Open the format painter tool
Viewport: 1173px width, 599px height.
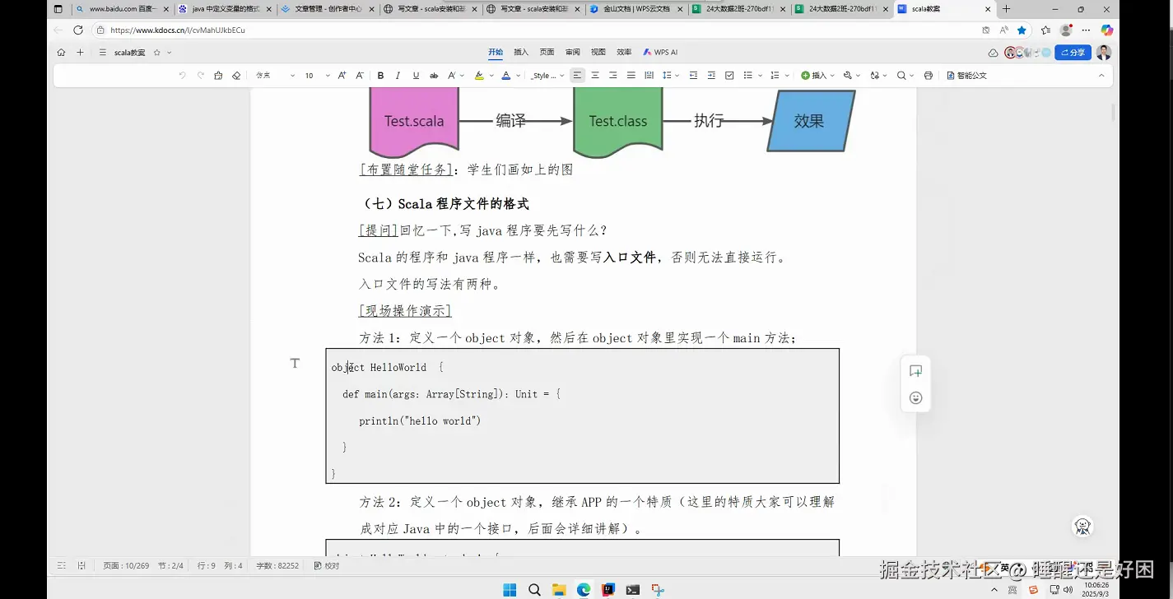pos(218,75)
